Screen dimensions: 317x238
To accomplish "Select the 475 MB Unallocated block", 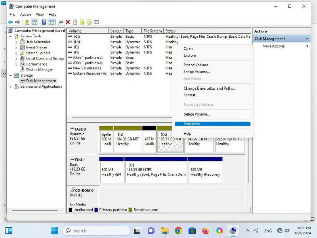I will (149, 139).
